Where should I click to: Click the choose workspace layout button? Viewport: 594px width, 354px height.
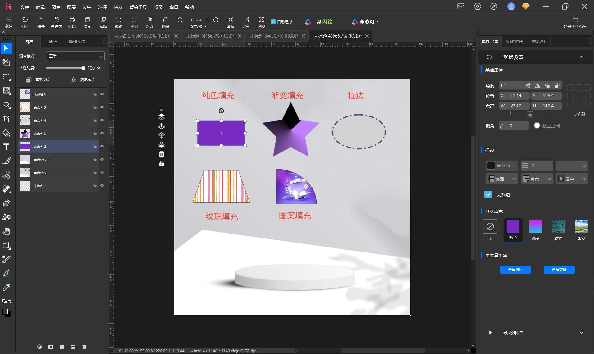[x=575, y=22]
